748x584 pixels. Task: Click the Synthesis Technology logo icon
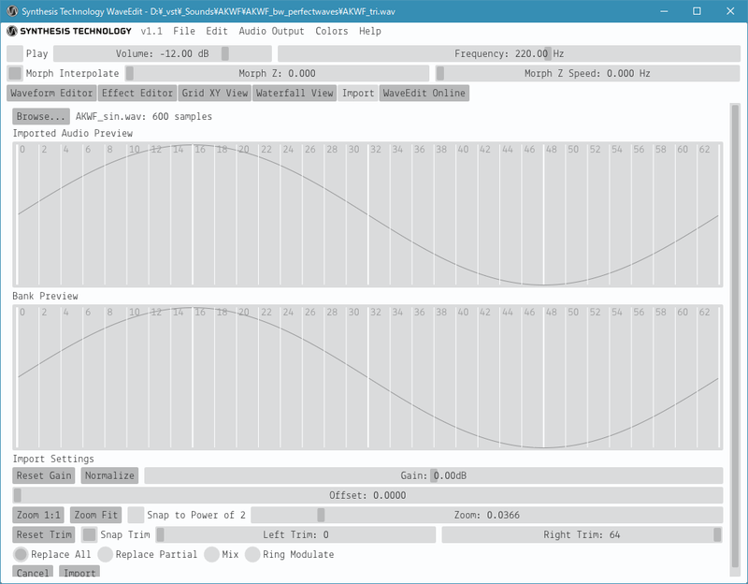(13, 31)
